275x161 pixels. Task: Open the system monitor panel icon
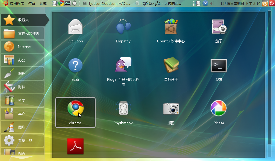(x=67, y=3)
